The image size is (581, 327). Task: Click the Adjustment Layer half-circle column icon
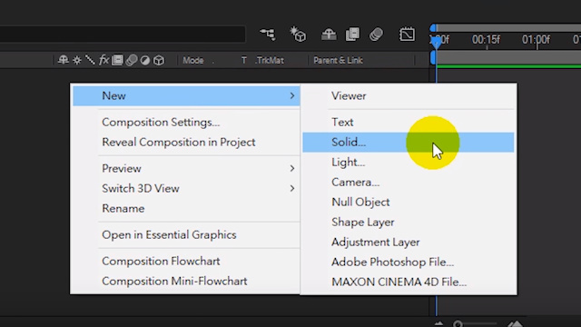point(145,61)
